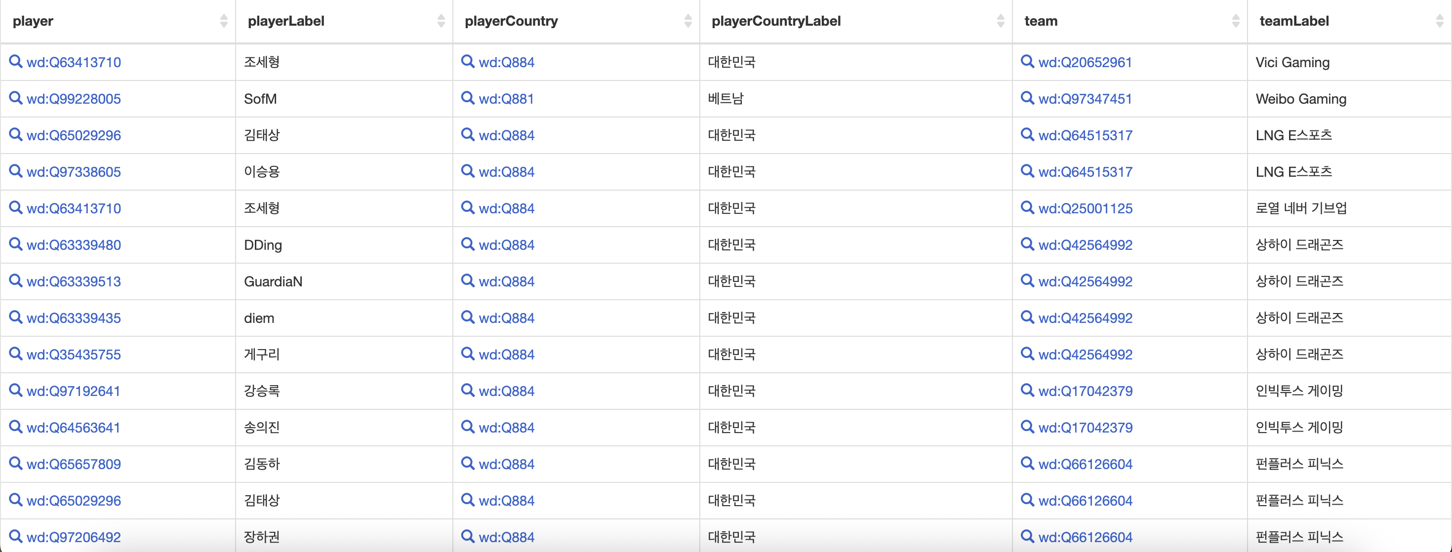The height and width of the screenshot is (552, 1452).
Task: Click magnifier beside wd:Q25001125 for 로열 네버 기브업
Action: 1027,208
